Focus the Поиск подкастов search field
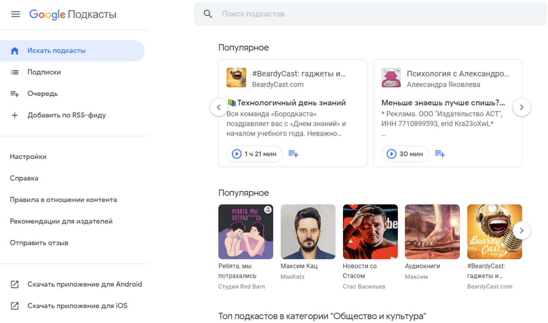Screen dimensions: 548x323 pos(370,14)
